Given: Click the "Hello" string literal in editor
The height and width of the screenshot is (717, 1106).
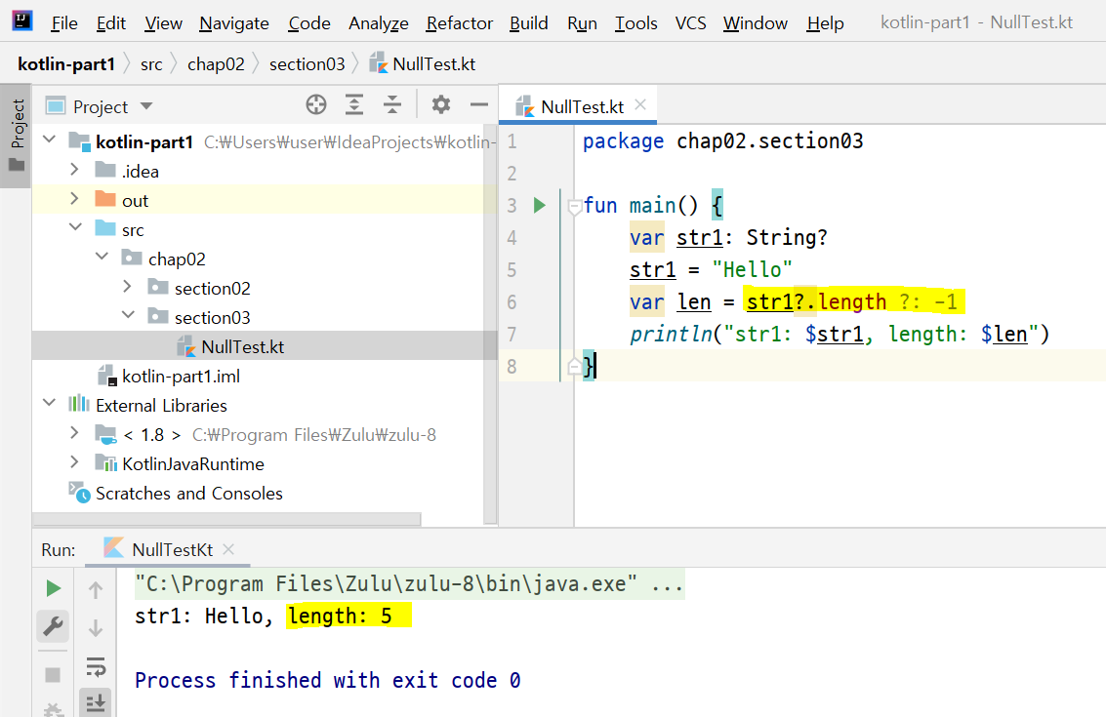Looking at the screenshot, I should point(752,269).
